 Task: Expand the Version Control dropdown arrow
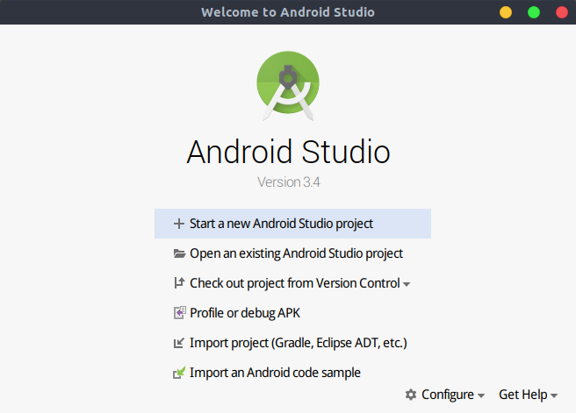click(407, 284)
